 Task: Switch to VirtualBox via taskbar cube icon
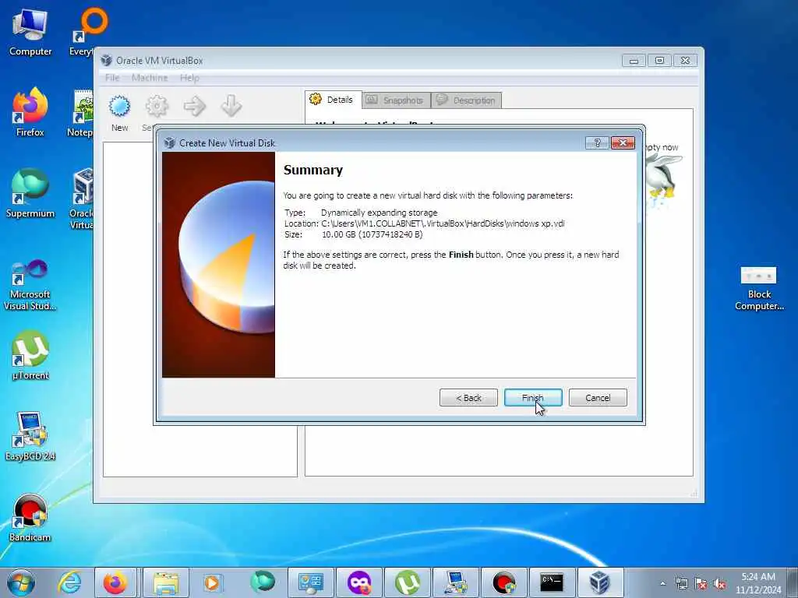click(599, 582)
